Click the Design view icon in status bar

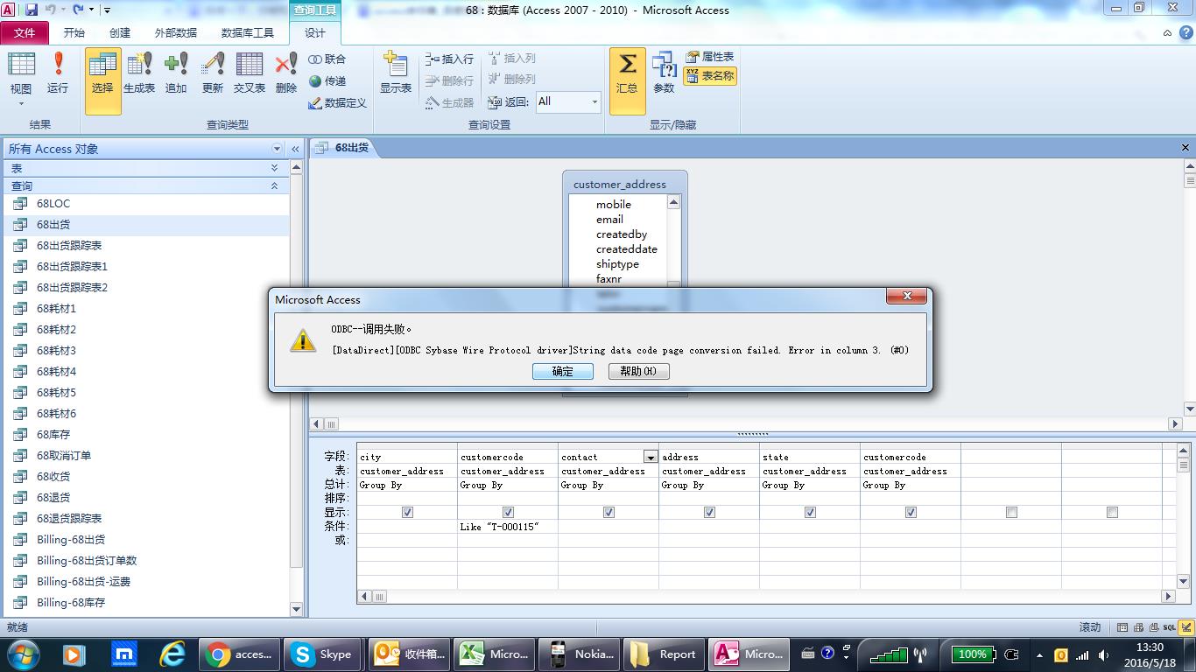[x=1186, y=627]
